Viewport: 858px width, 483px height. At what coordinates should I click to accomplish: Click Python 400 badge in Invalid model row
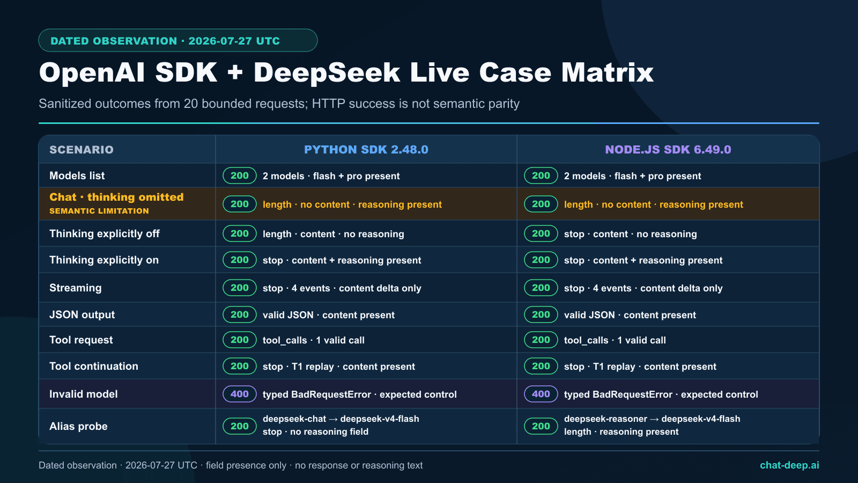click(240, 394)
